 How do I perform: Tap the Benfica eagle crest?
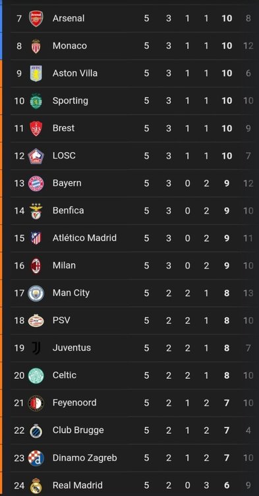click(x=36, y=211)
